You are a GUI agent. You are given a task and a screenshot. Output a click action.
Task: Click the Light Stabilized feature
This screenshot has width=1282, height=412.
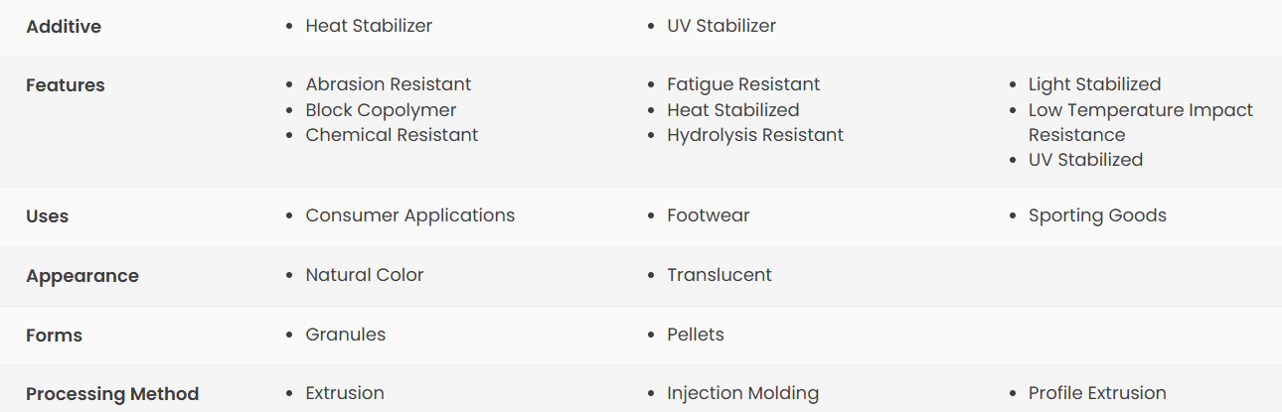point(1094,84)
